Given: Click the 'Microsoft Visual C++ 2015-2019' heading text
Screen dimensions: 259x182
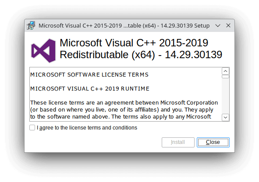Looking at the screenshot, I should pyautogui.click(x=134, y=43).
